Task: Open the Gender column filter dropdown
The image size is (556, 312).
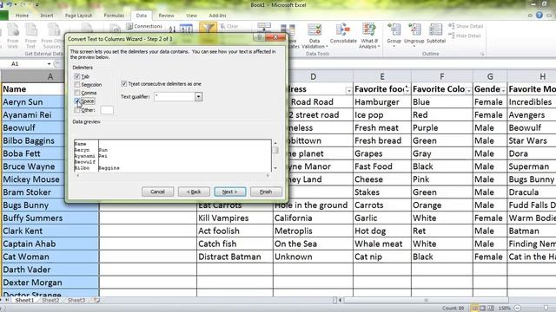Action: (503, 90)
